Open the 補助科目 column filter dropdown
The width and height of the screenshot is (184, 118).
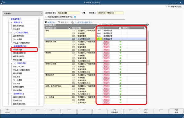[145, 28]
